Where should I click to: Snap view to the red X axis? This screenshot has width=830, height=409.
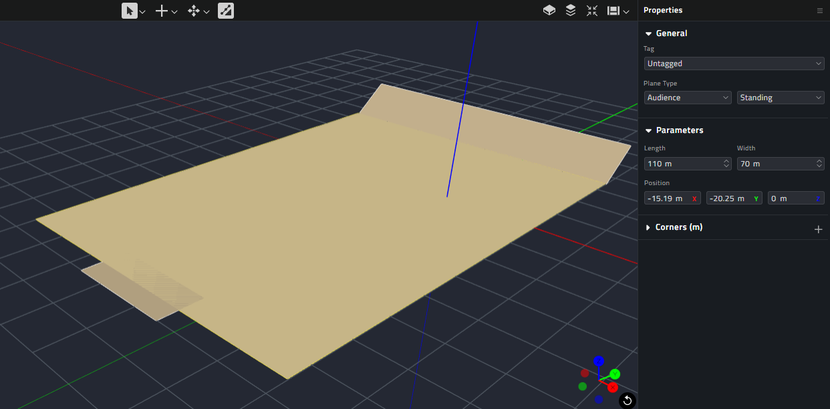(612, 387)
